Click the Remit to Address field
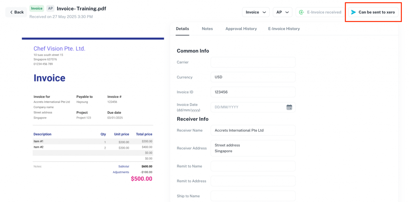The image size is (409, 202). (253, 181)
